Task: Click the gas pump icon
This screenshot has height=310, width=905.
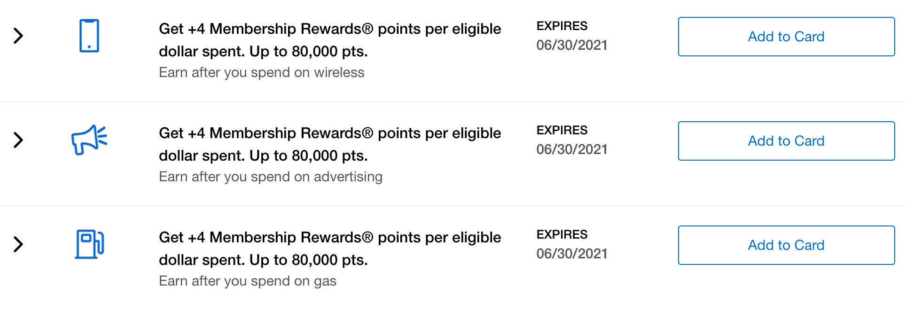Action: (x=89, y=244)
